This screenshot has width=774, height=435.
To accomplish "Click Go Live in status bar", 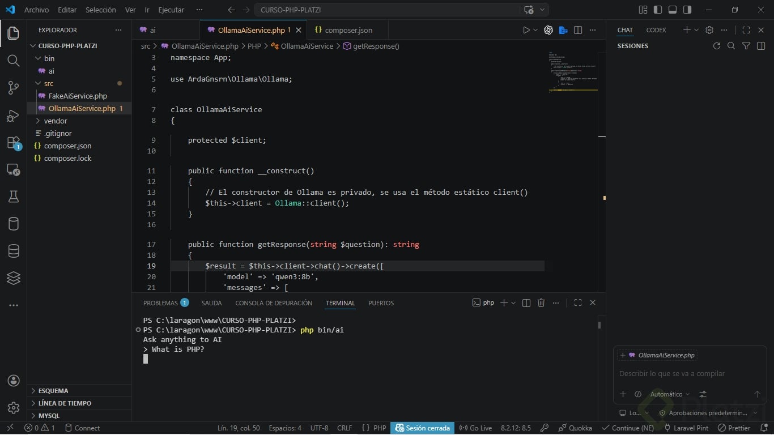I will (475, 428).
